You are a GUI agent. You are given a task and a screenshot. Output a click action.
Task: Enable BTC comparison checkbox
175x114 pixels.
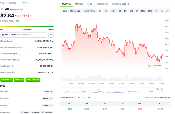pyautogui.click(x=76, y=97)
